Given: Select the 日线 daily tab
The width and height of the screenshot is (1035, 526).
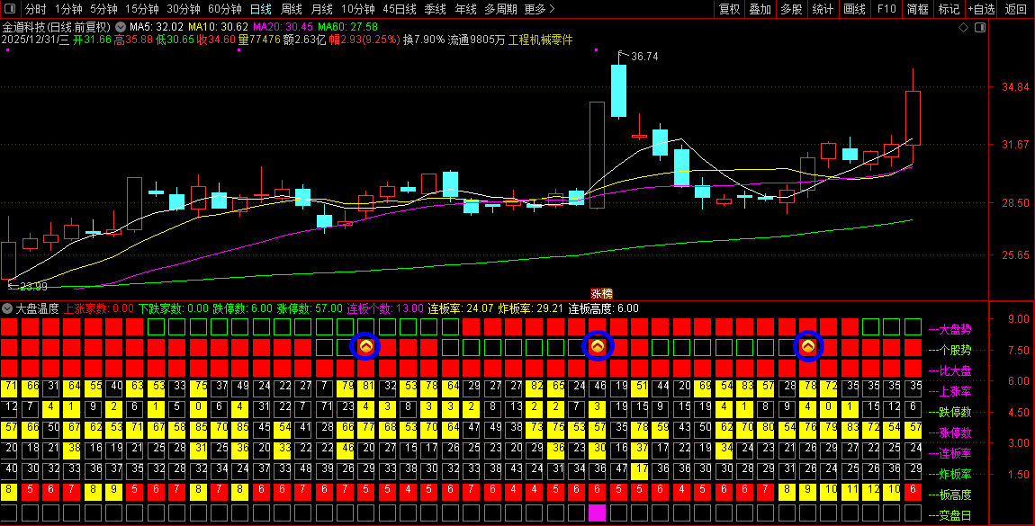Looking at the screenshot, I should 261,9.
